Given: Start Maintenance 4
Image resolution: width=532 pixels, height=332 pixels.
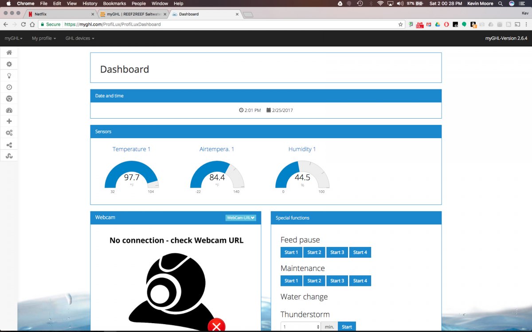Looking at the screenshot, I should coord(360,281).
